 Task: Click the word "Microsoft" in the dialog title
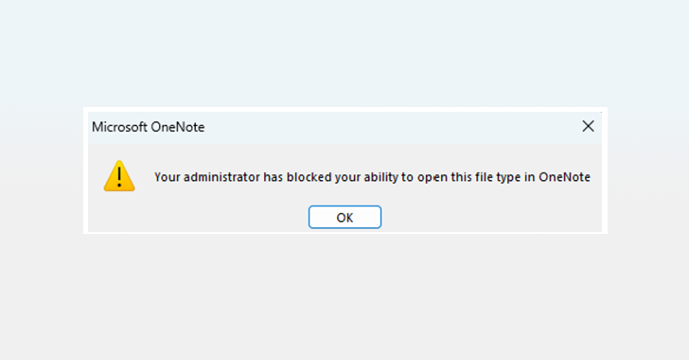point(119,127)
